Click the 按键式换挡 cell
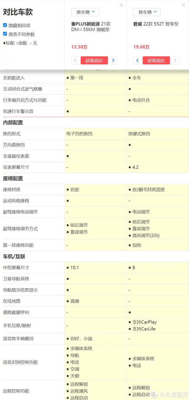Image resolution: width=189 pixels, height=400 pixels. tap(139, 134)
